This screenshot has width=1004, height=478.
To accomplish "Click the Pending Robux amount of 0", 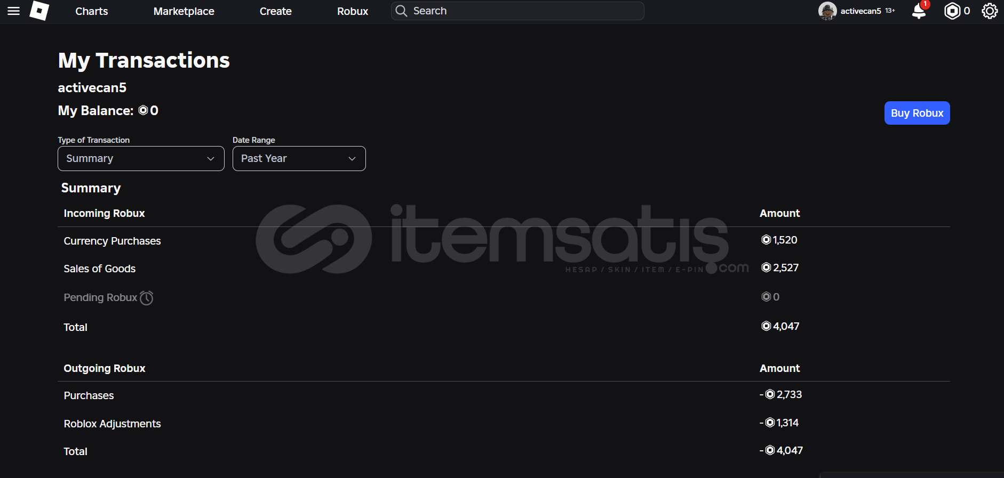I will [770, 297].
